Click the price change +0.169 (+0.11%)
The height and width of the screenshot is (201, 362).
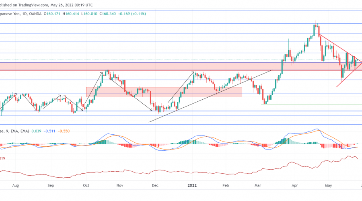click(132, 14)
